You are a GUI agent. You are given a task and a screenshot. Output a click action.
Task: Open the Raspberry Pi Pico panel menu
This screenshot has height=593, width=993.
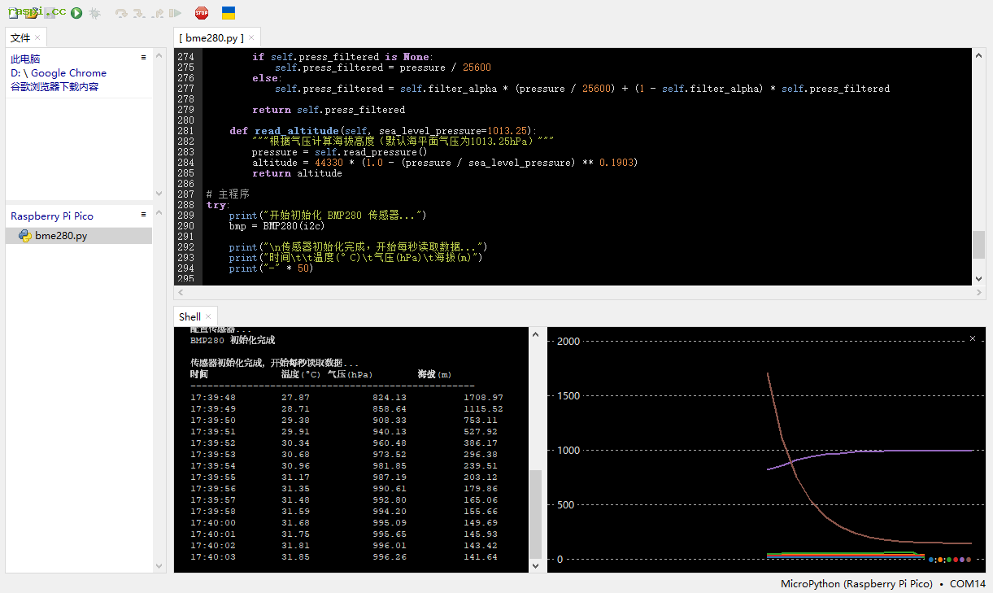point(144,215)
